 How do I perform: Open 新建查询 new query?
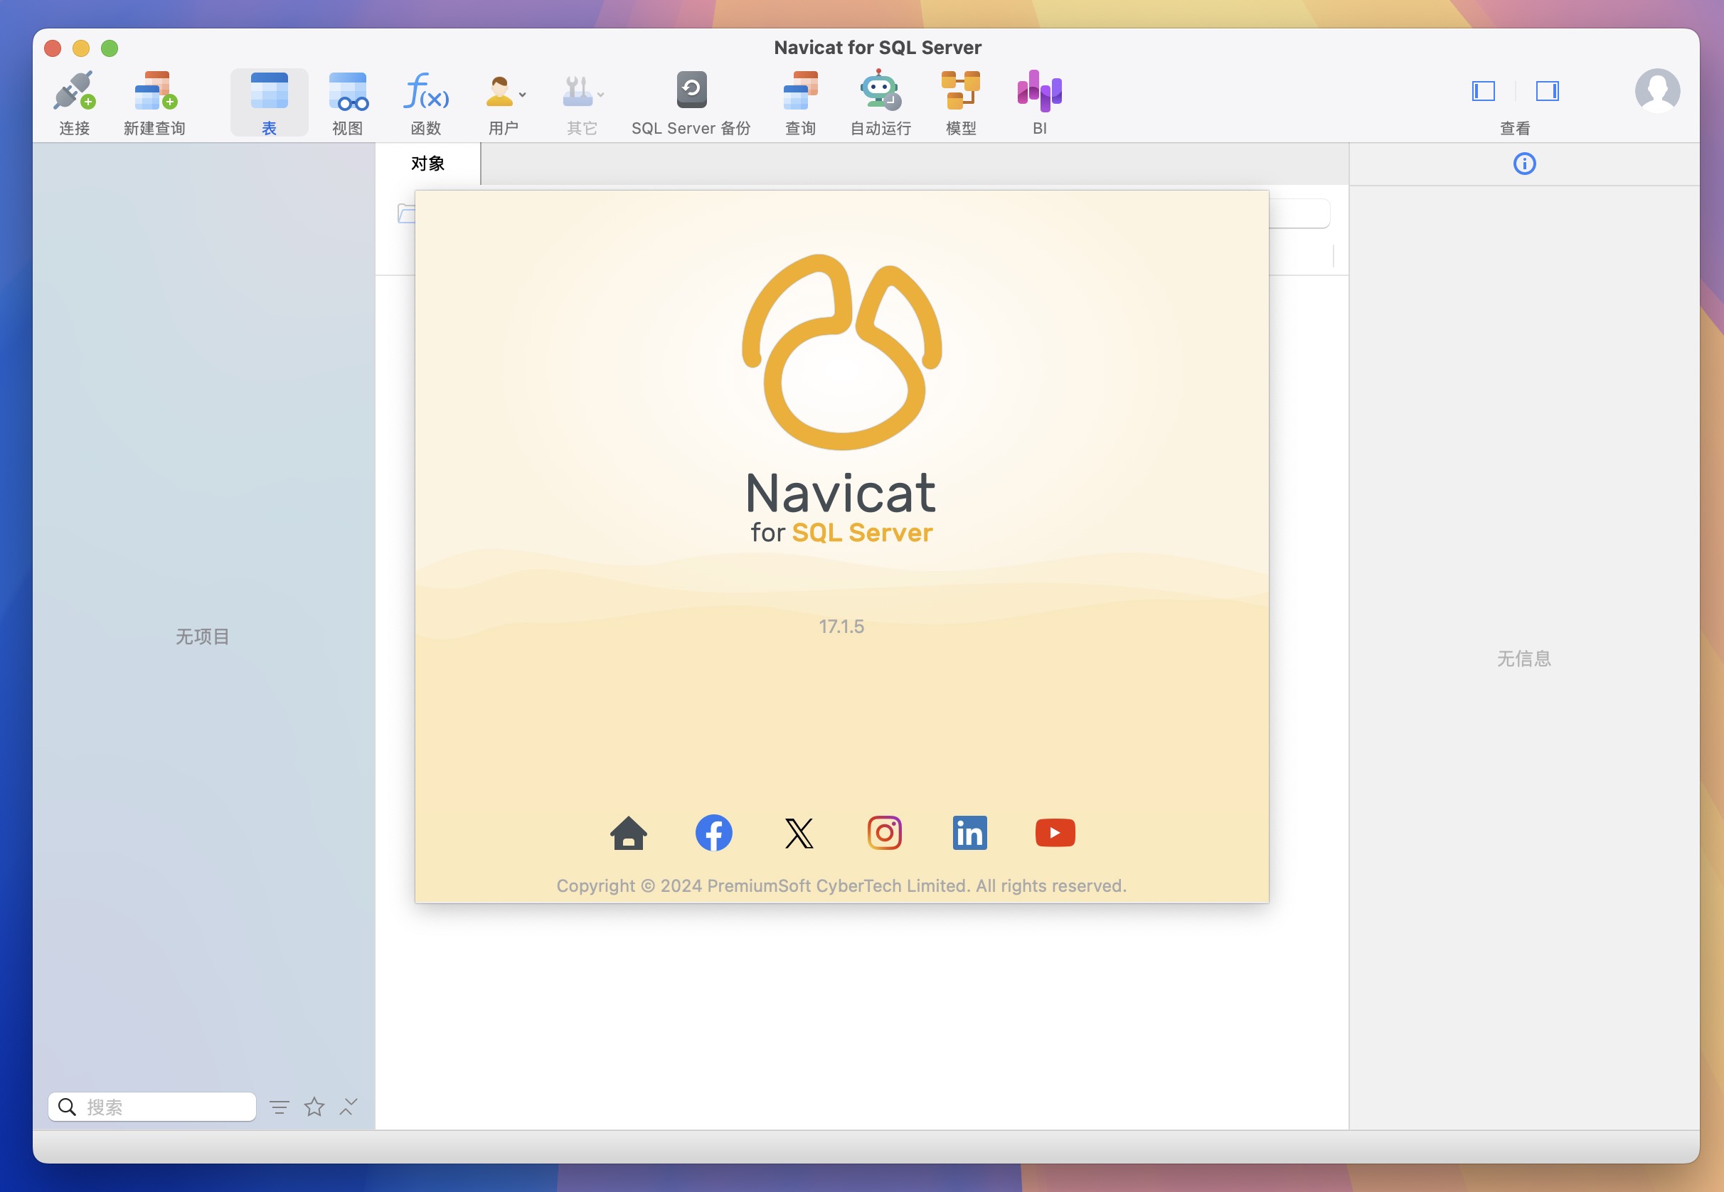[154, 90]
